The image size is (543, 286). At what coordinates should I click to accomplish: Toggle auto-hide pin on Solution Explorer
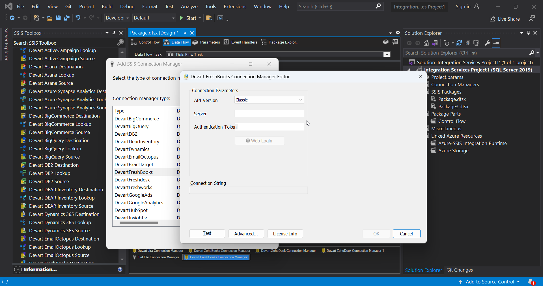click(x=528, y=33)
